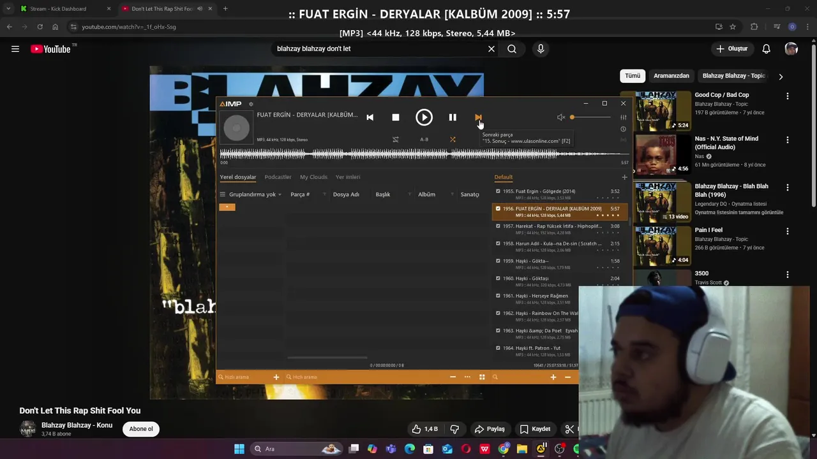Click YouTube search magnifier button
This screenshot has height=459, width=817.
click(512, 49)
